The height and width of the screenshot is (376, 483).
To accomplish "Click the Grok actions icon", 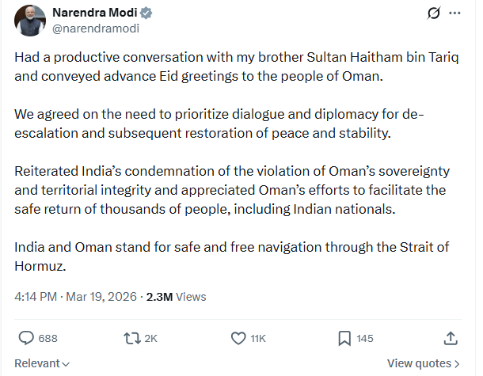I will tap(433, 13).
